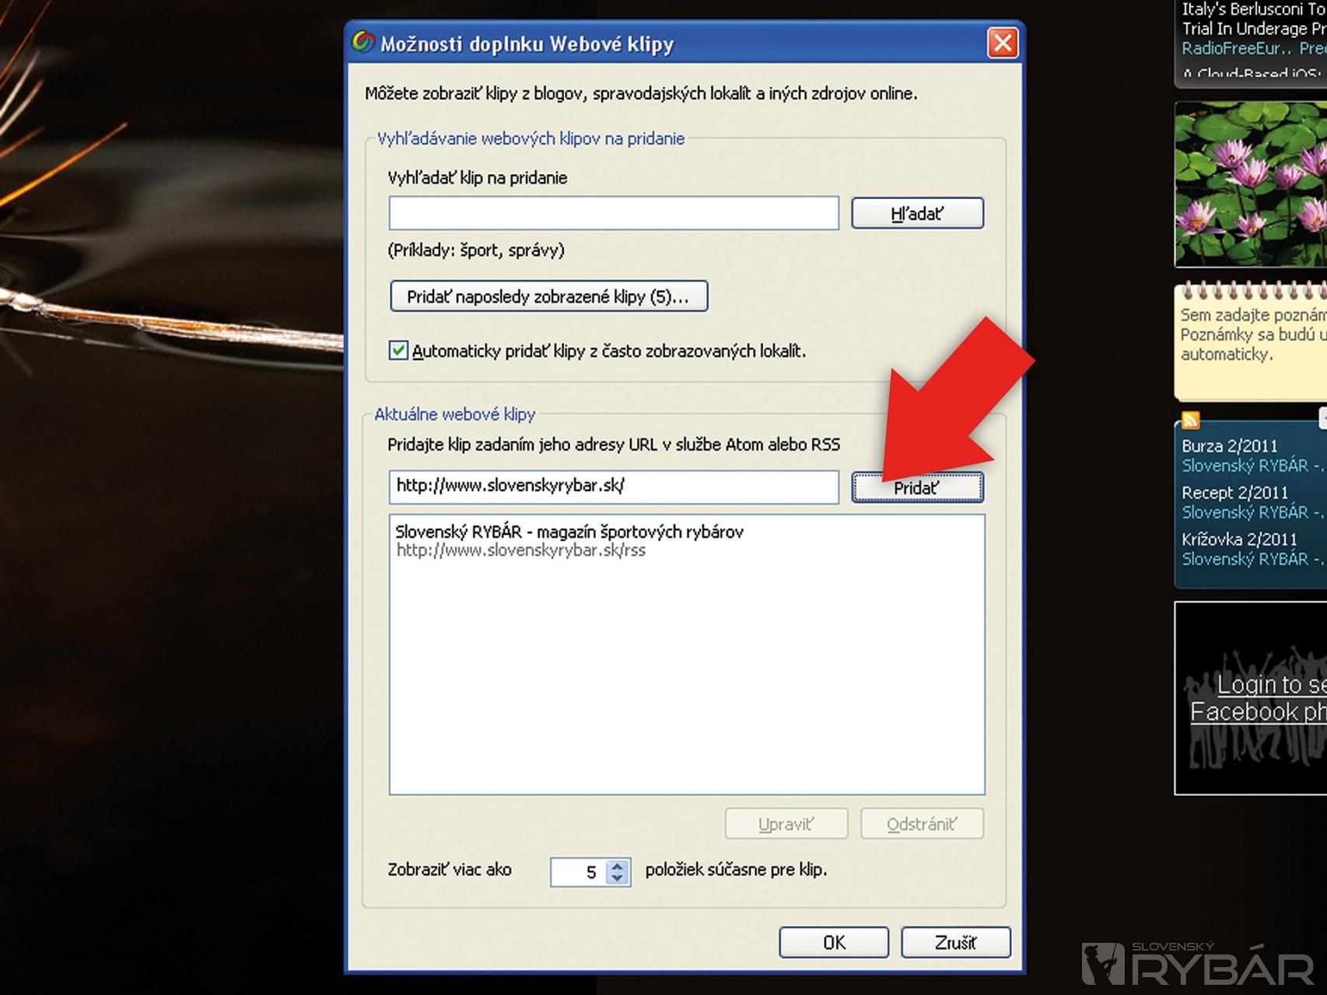Increase the item count with up arrow
The image size is (1327, 995).
click(618, 865)
